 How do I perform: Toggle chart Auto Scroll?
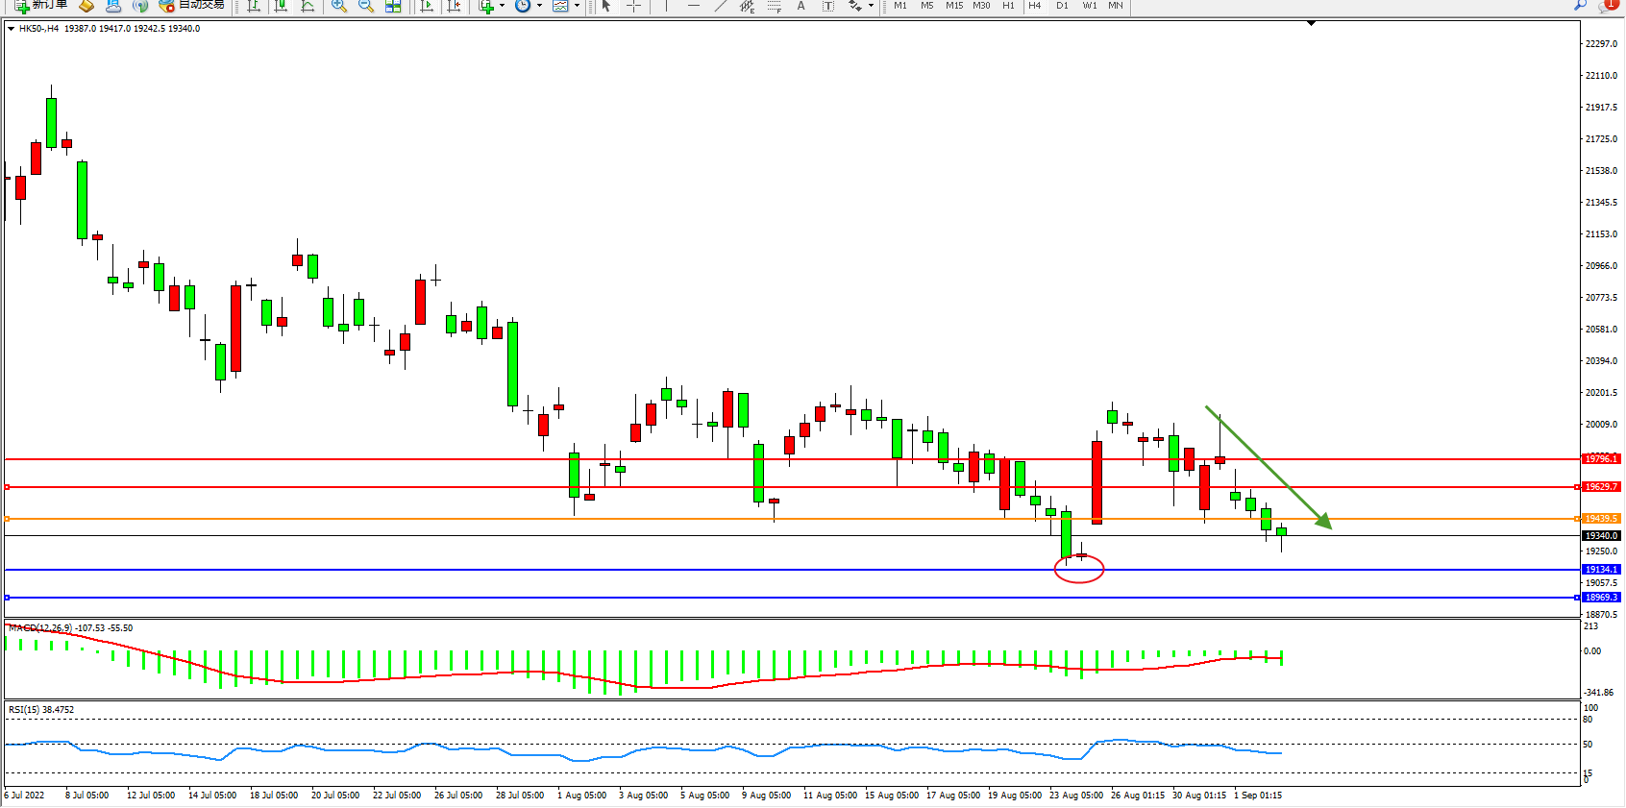pos(427,6)
